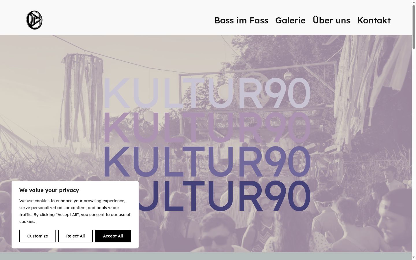This screenshot has height=260, width=416.
Task: Click the scrollbar up arrow
Action: pos(414,2)
